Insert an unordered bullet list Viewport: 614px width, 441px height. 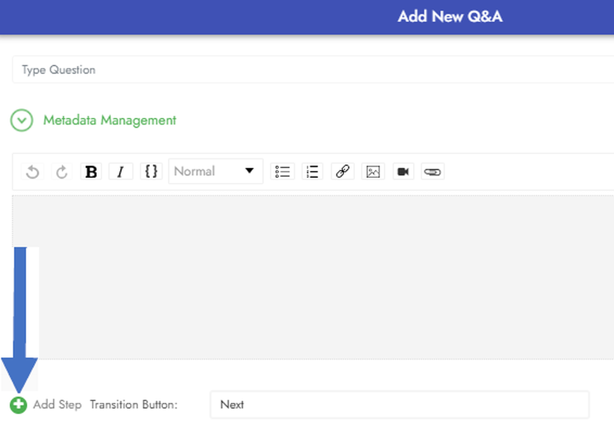point(282,171)
